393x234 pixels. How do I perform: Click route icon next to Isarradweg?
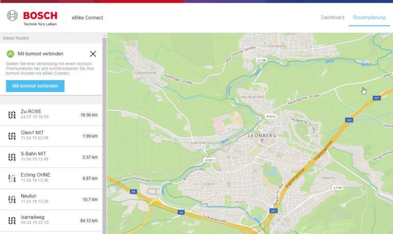coord(12,221)
